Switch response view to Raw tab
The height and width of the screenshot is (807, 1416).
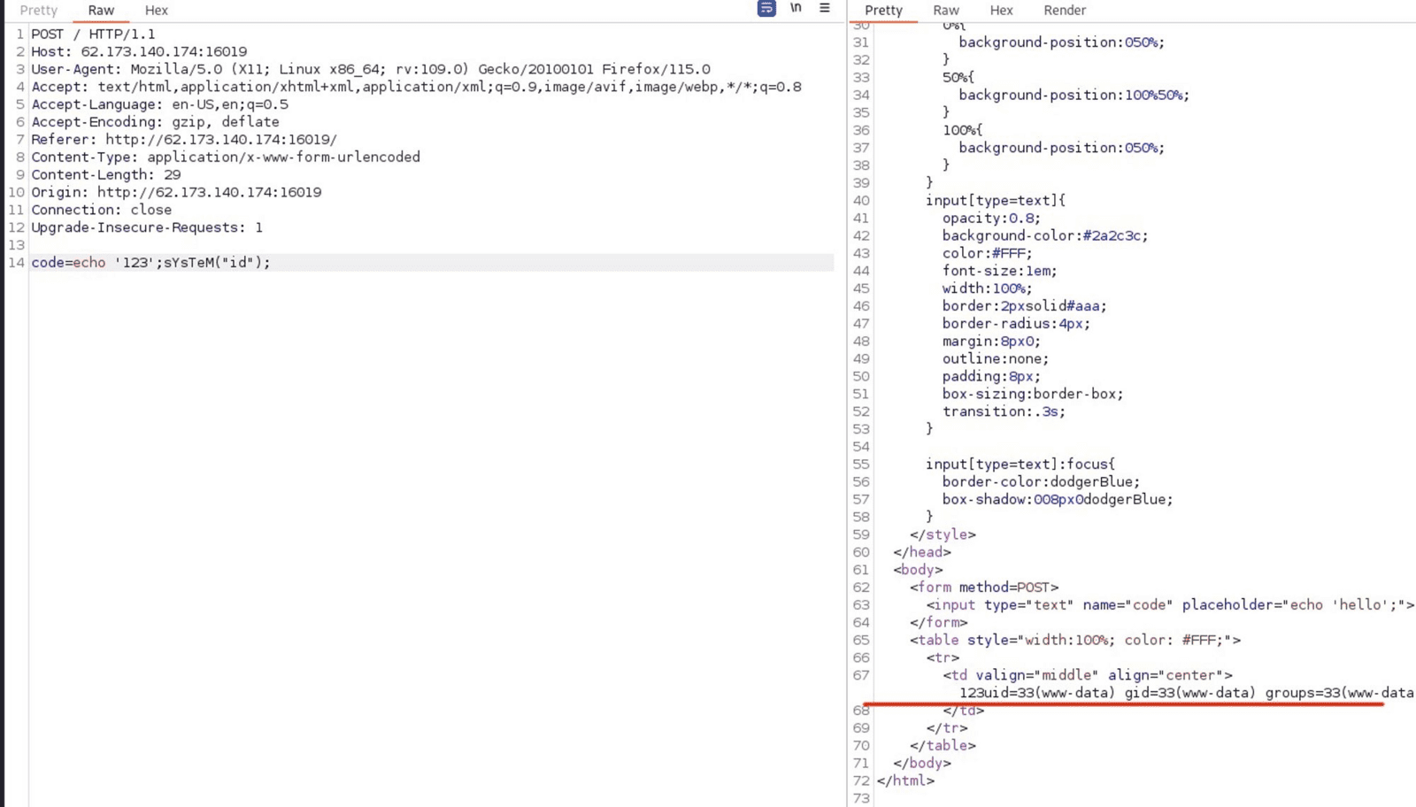[x=946, y=11]
